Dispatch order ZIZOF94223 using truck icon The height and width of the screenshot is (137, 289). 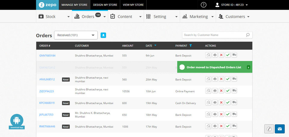[234, 91]
